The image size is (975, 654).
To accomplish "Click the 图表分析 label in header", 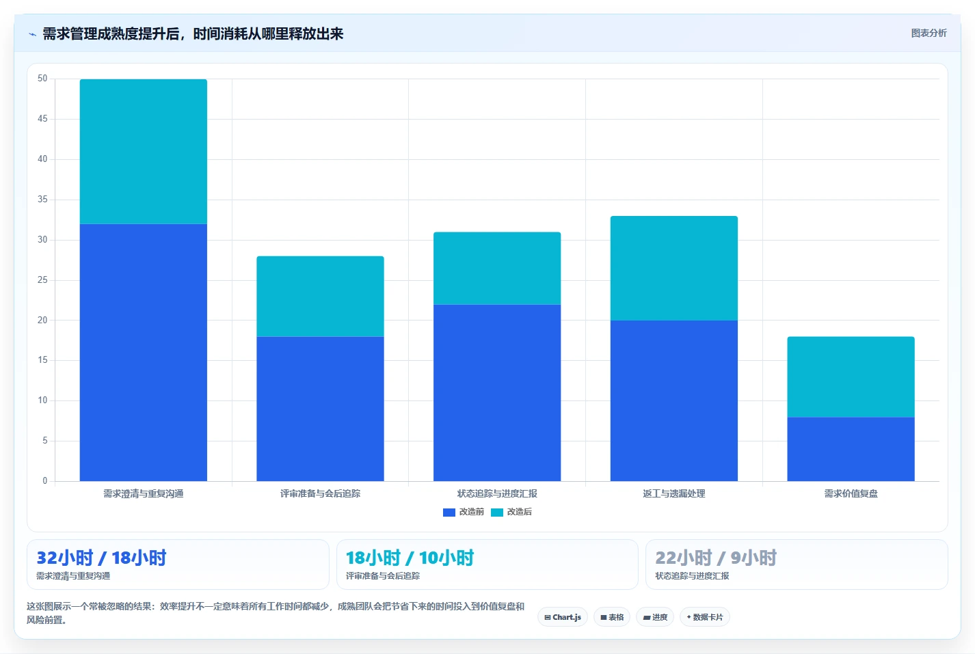I will pos(929,33).
